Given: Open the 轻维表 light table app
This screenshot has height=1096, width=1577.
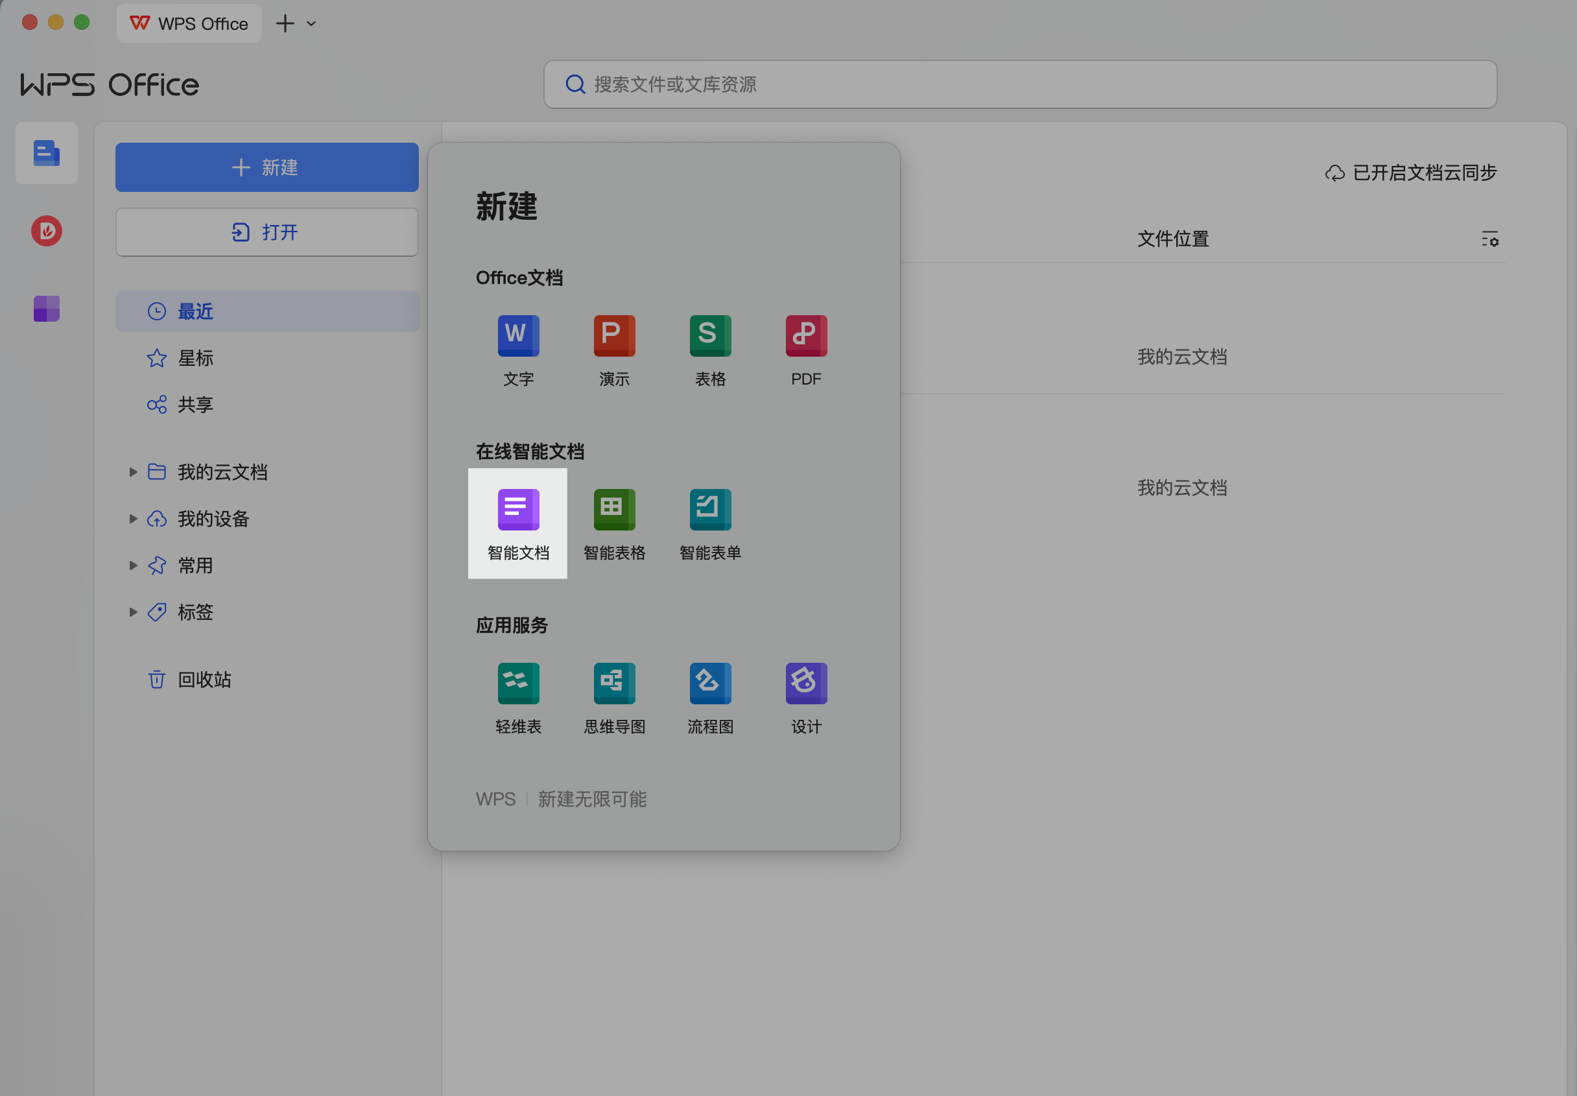Looking at the screenshot, I should [518, 684].
